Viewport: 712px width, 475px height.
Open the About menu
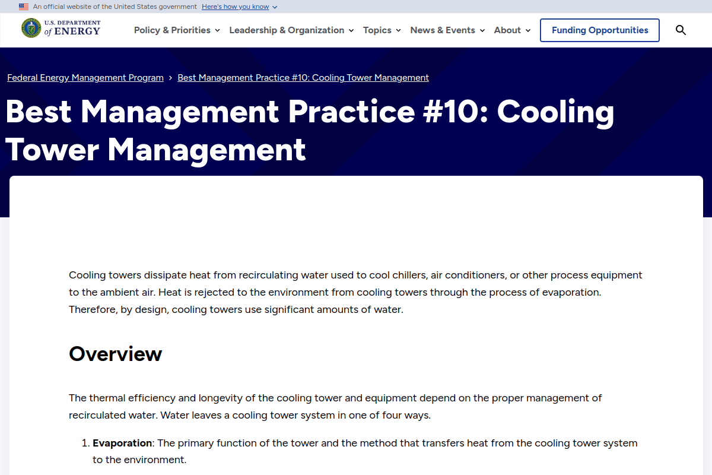(x=512, y=30)
